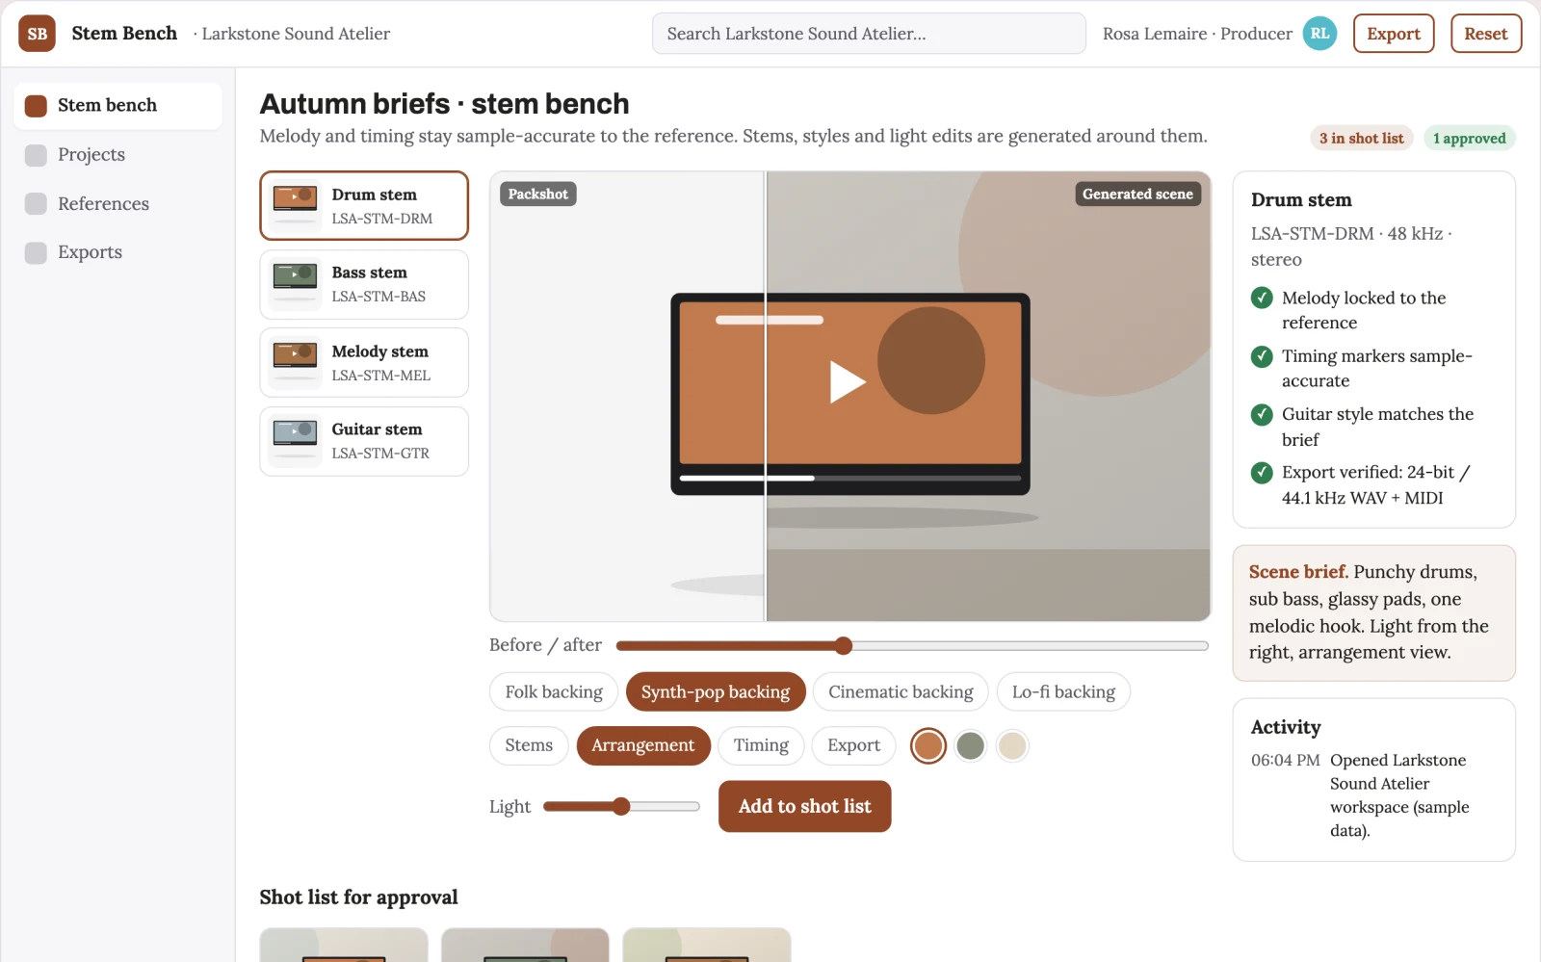1541x962 pixels.
Task: Select the Guitar stem thumbnail icon
Action: click(x=295, y=441)
